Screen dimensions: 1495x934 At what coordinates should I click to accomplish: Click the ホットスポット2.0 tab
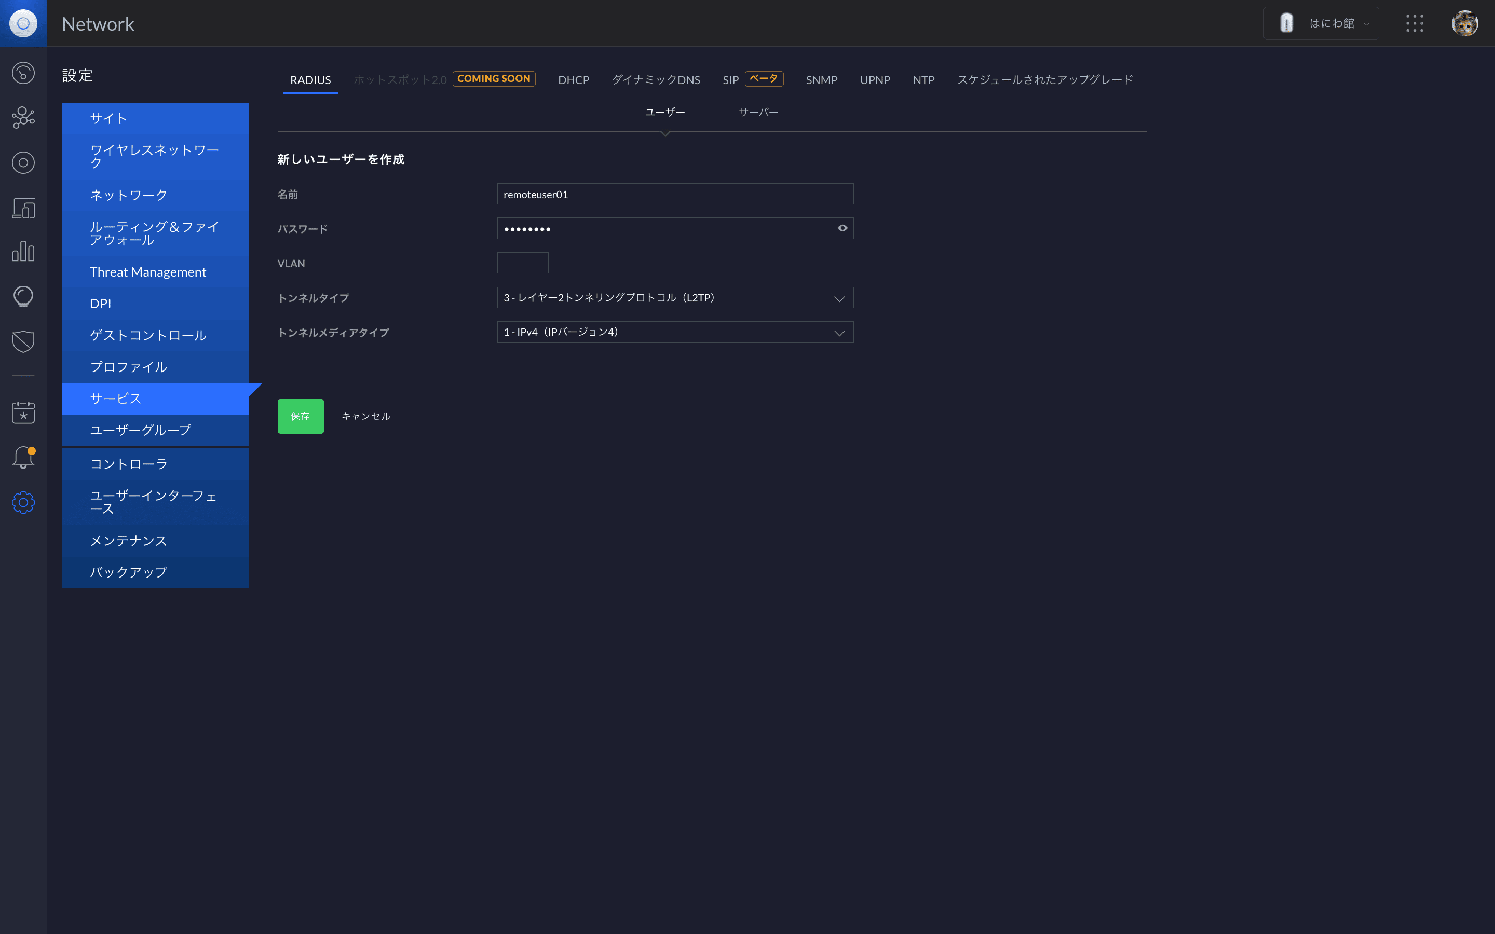pos(400,80)
